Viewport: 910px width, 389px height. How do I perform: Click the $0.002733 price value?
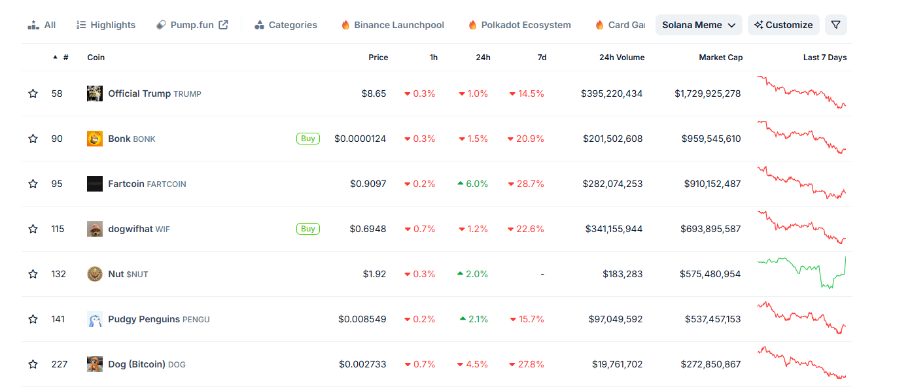[362, 364]
